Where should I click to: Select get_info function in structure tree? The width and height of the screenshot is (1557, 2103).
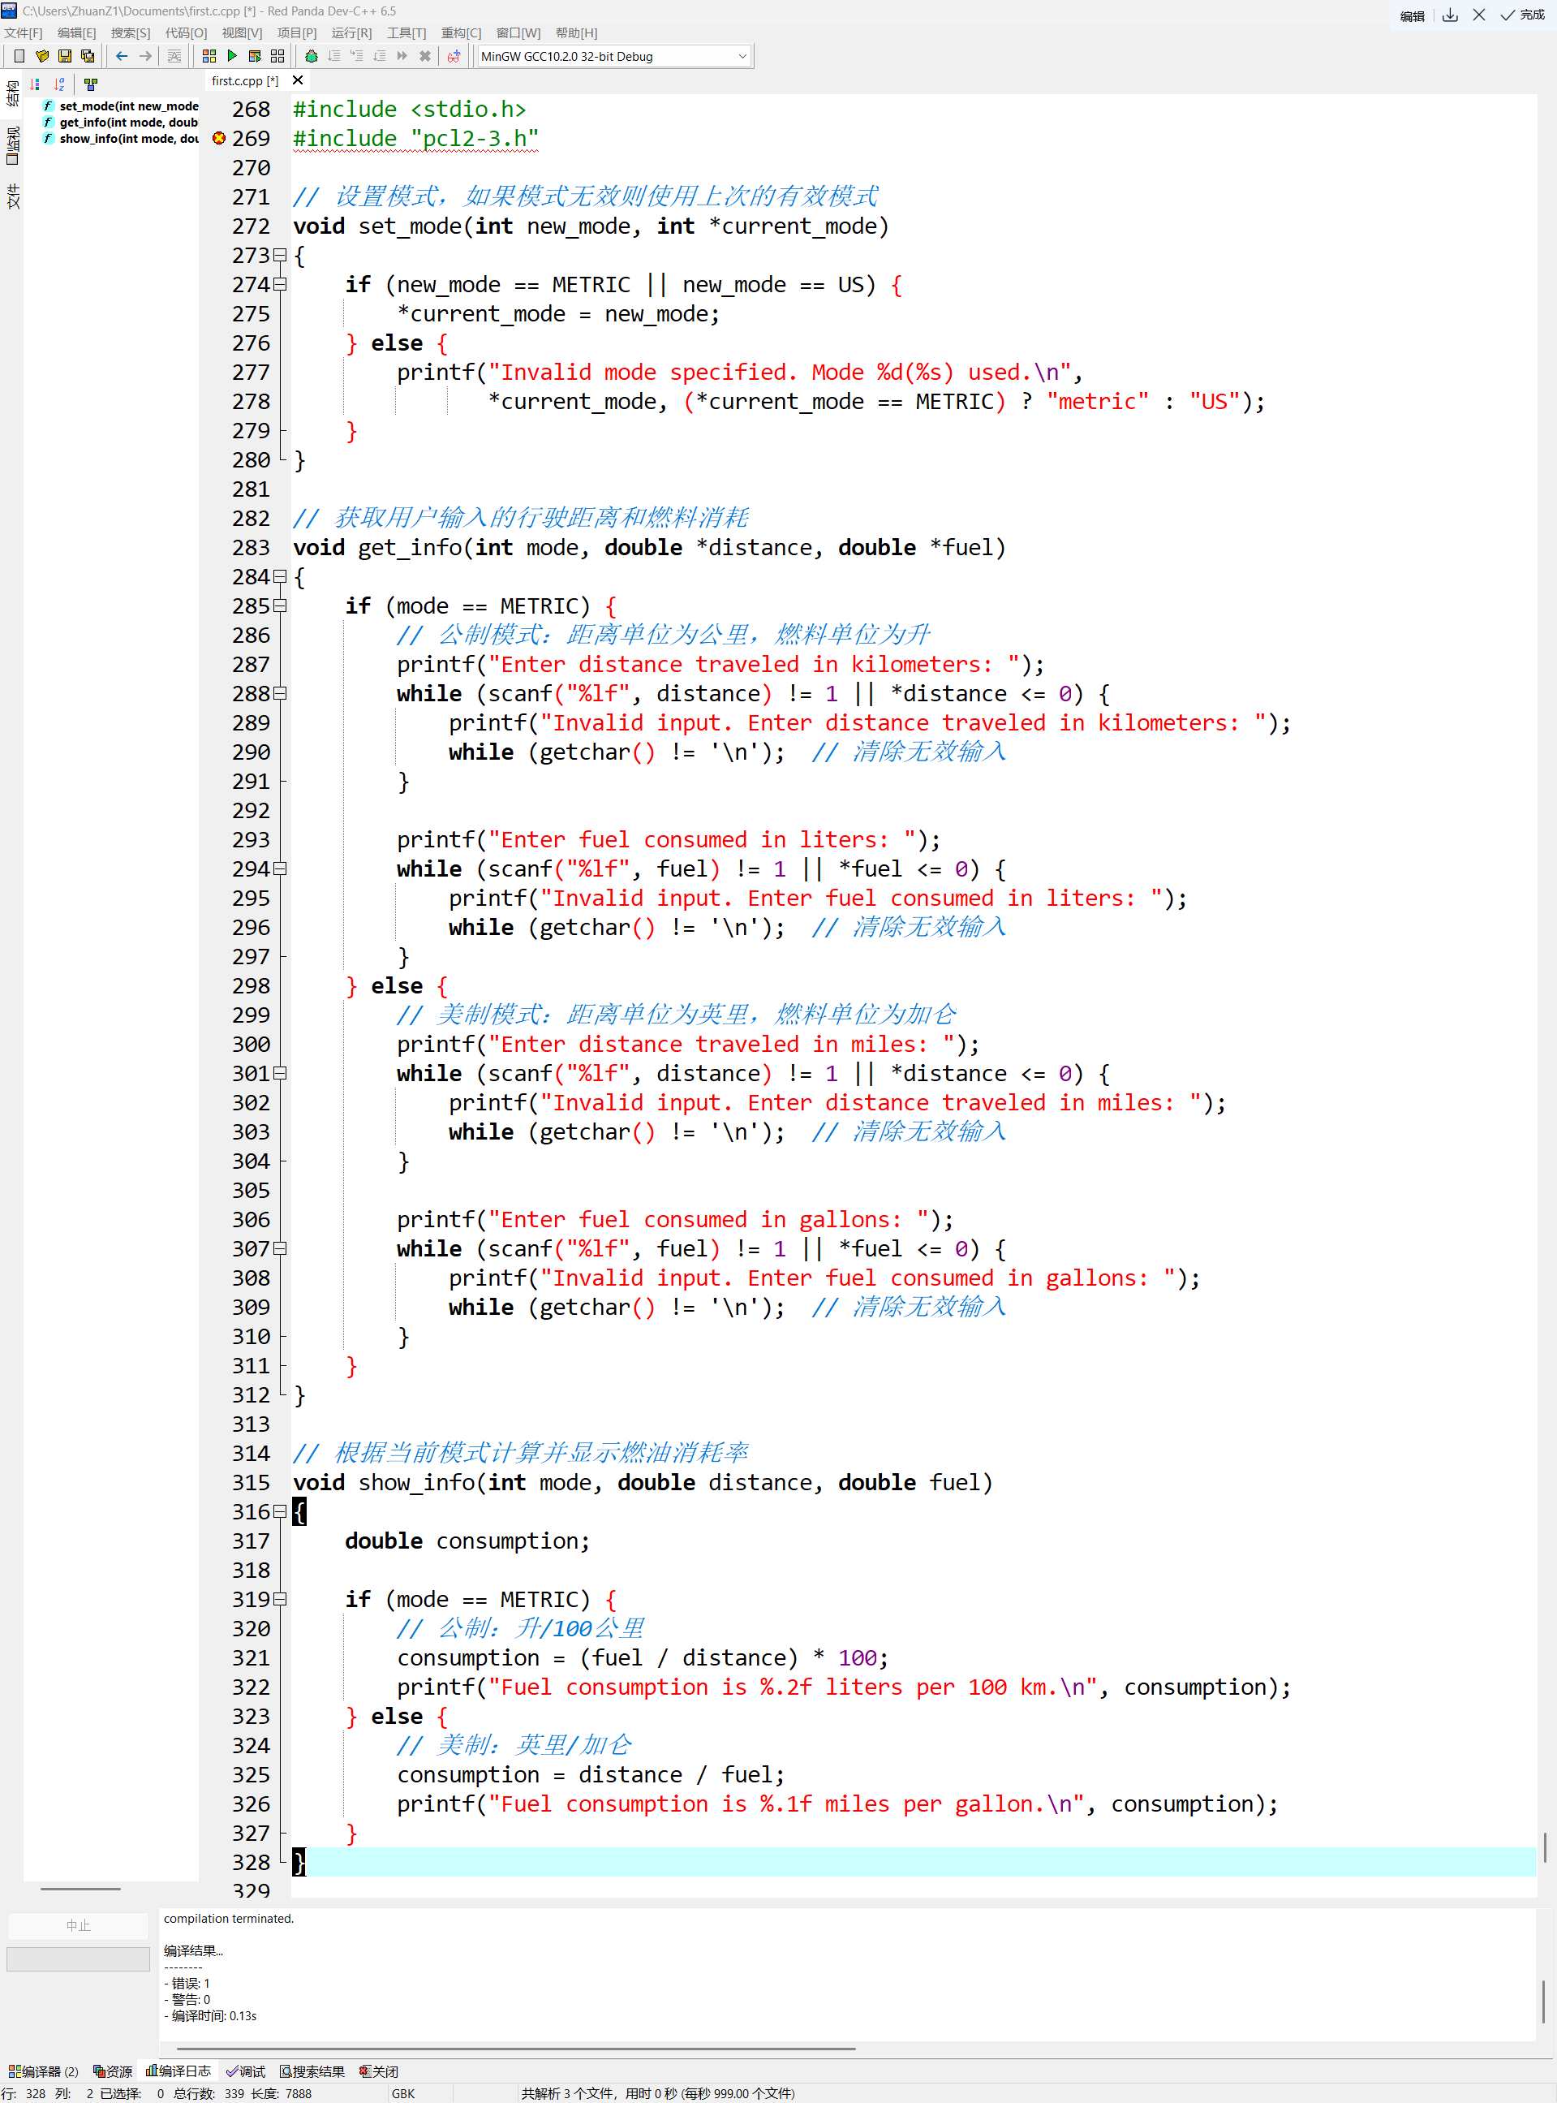tap(121, 123)
